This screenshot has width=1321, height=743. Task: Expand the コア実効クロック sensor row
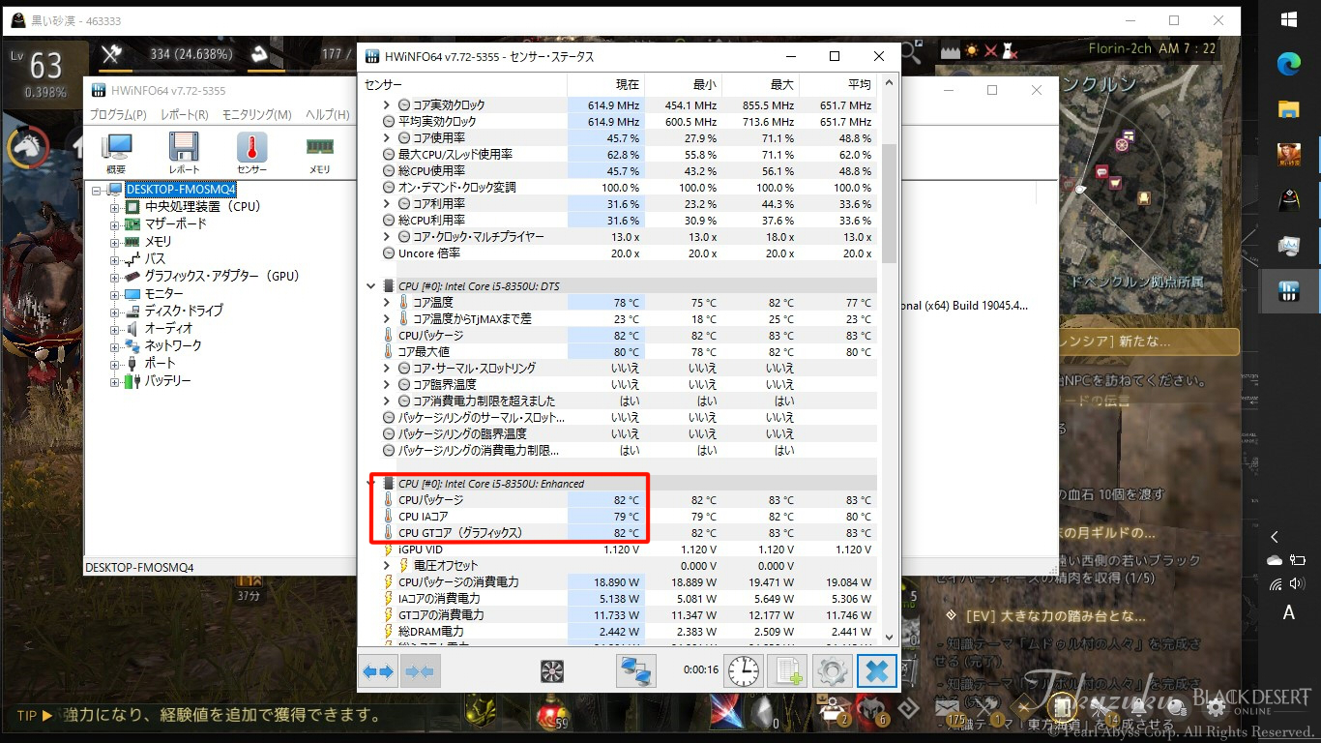click(387, 105)
